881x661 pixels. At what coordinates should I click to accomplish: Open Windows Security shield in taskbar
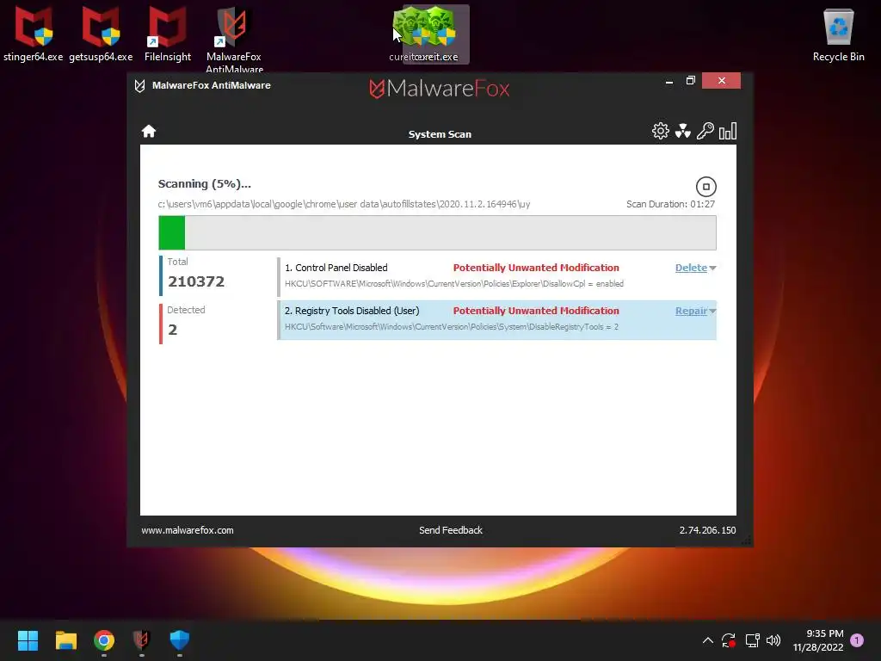[179, 640]
